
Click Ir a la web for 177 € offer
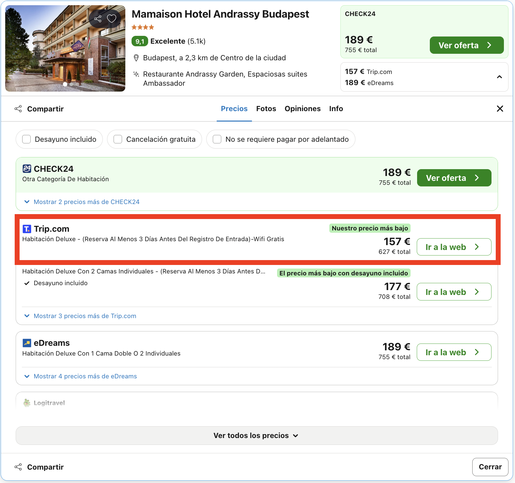(x=454, y=292)
